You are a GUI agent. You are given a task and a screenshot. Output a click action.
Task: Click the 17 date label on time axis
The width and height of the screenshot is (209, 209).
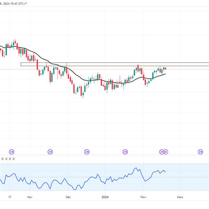[10, 197]
